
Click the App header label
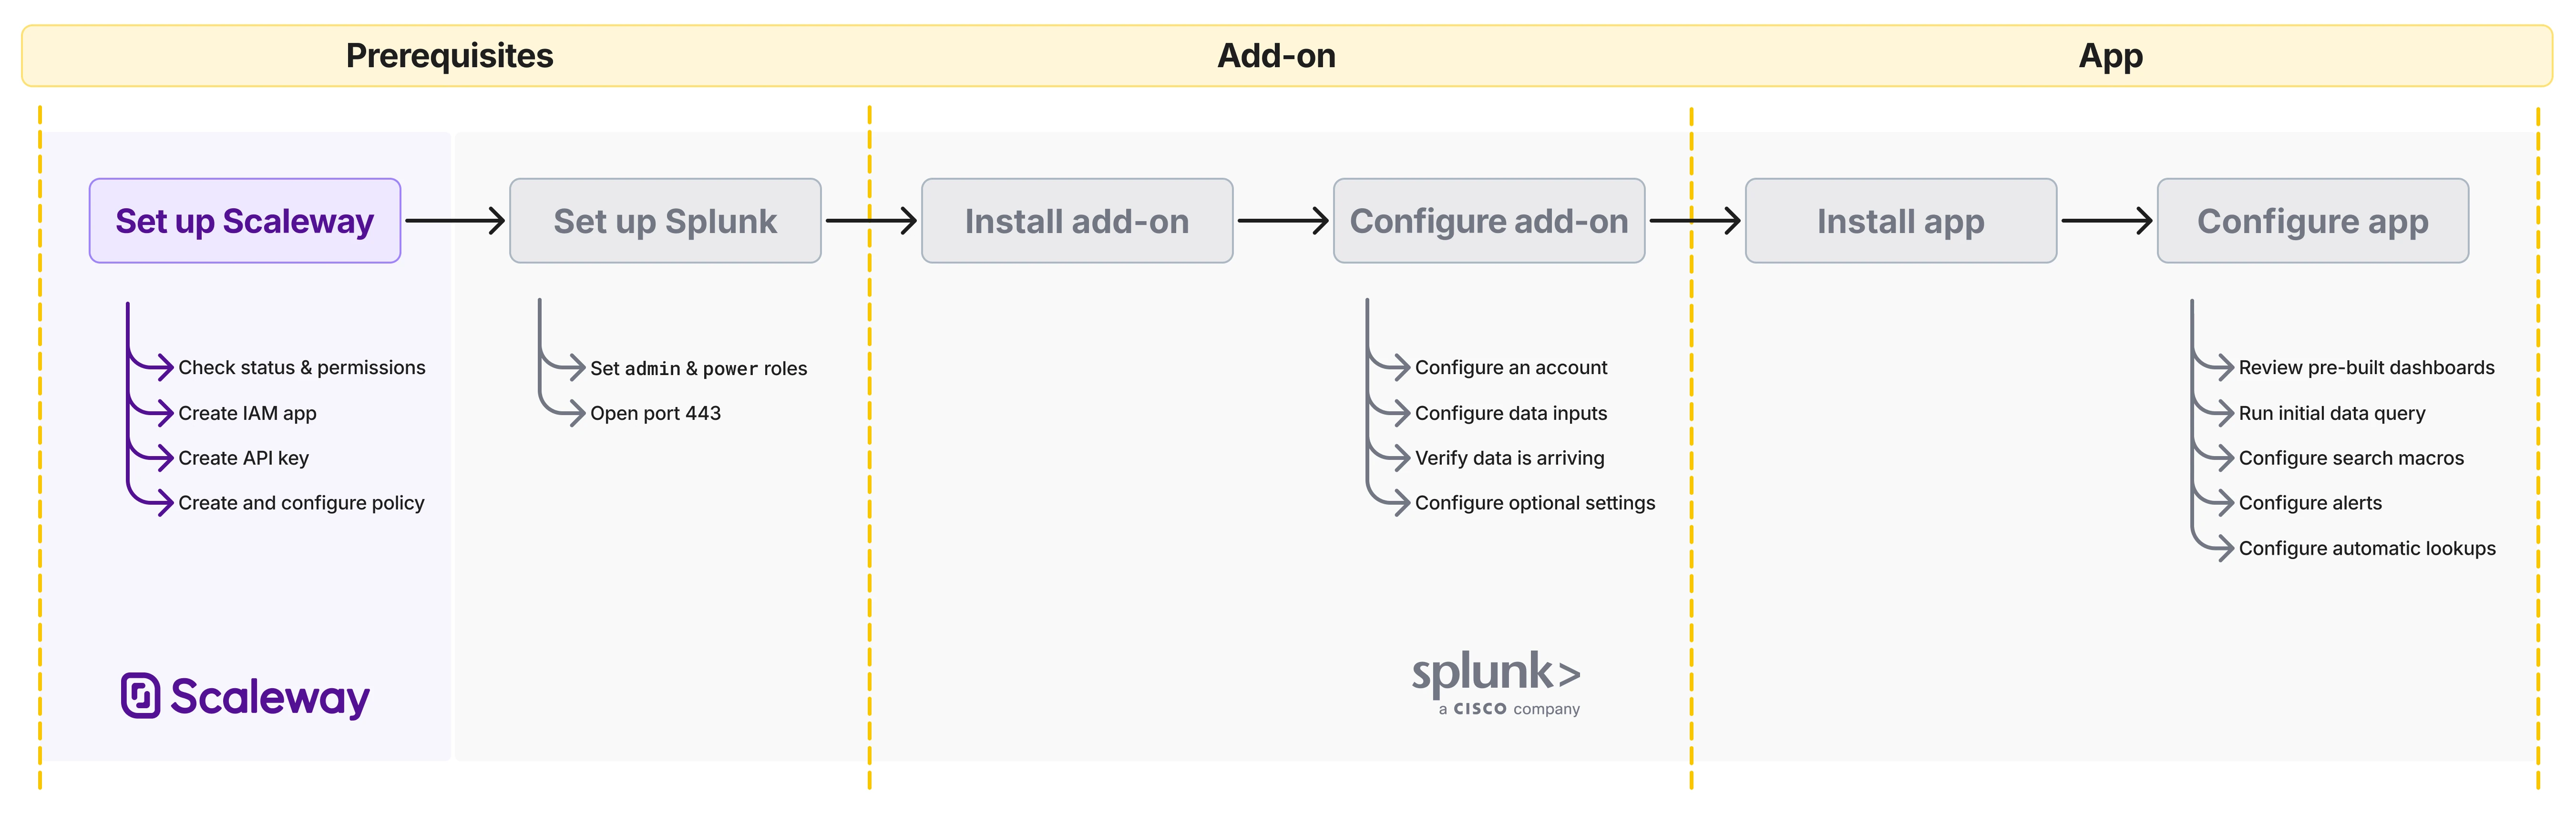(x=2110, y=56)
